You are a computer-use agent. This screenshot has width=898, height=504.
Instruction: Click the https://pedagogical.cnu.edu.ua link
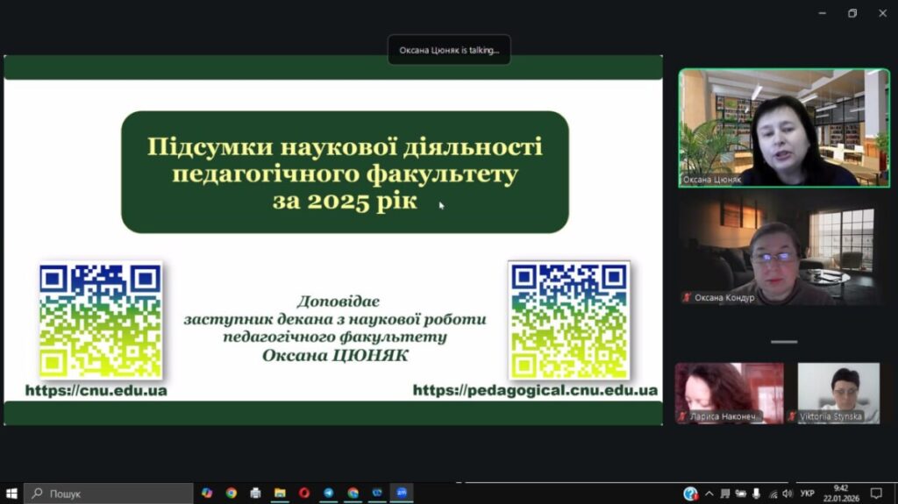(x=535, y=390)
